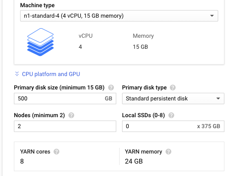The width and height of the screenshot is (234, 176).
Task: Click the Memory 15 GB value
Action: 140,47
